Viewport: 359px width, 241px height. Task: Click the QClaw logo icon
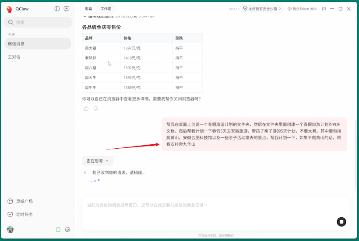click(x=9, y=9)
